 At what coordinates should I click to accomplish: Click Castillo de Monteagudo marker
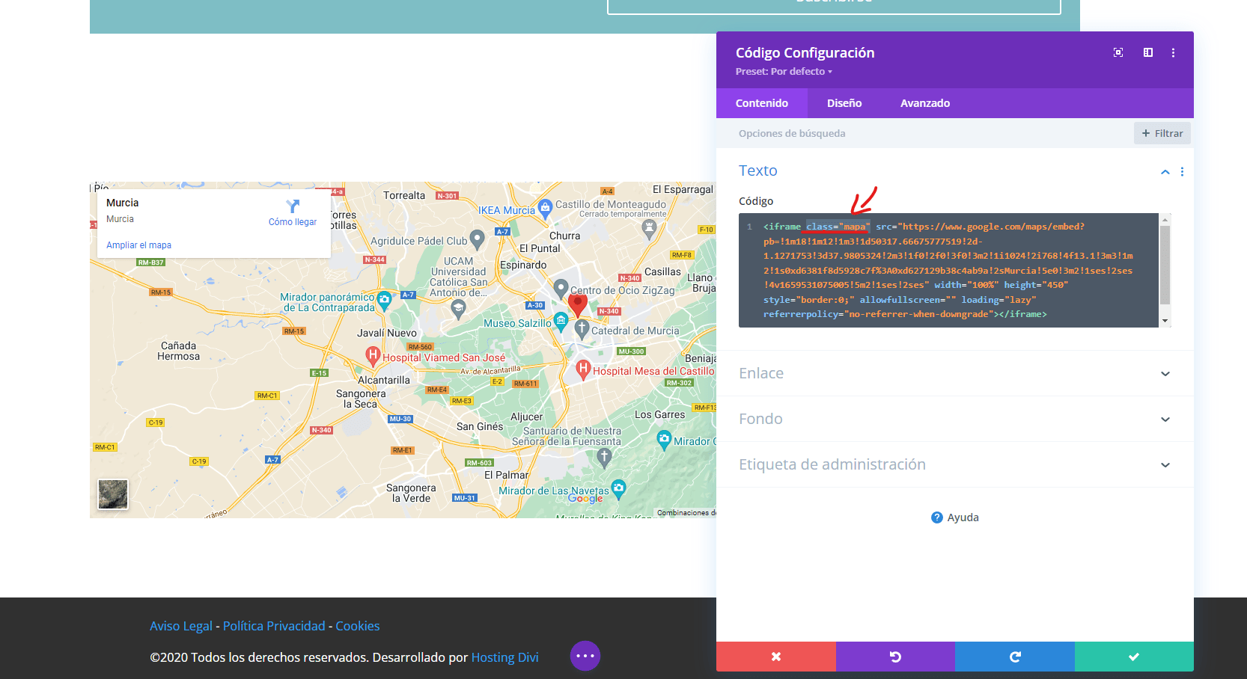650,228
